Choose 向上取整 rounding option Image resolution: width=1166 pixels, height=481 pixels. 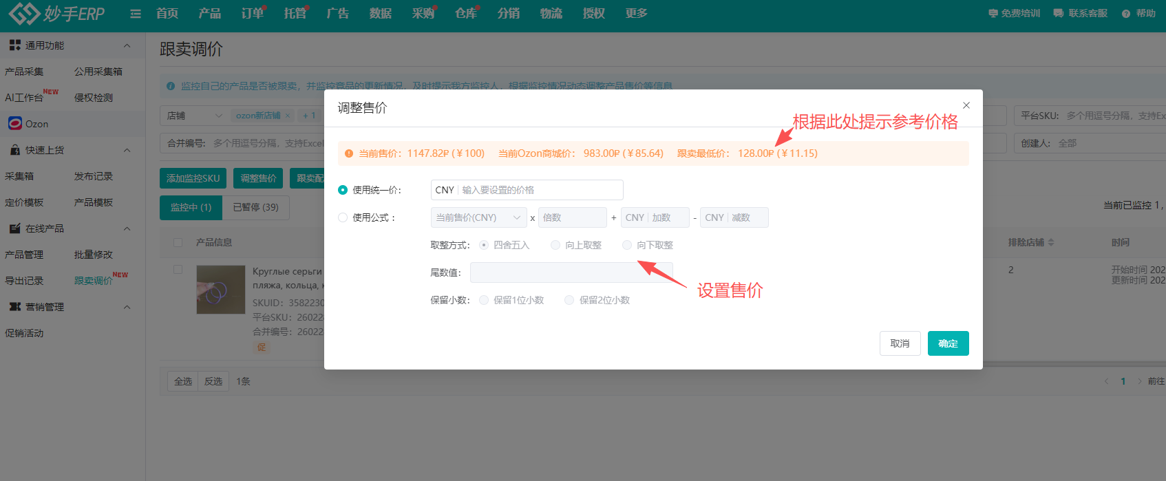click(x=555, y=245)
